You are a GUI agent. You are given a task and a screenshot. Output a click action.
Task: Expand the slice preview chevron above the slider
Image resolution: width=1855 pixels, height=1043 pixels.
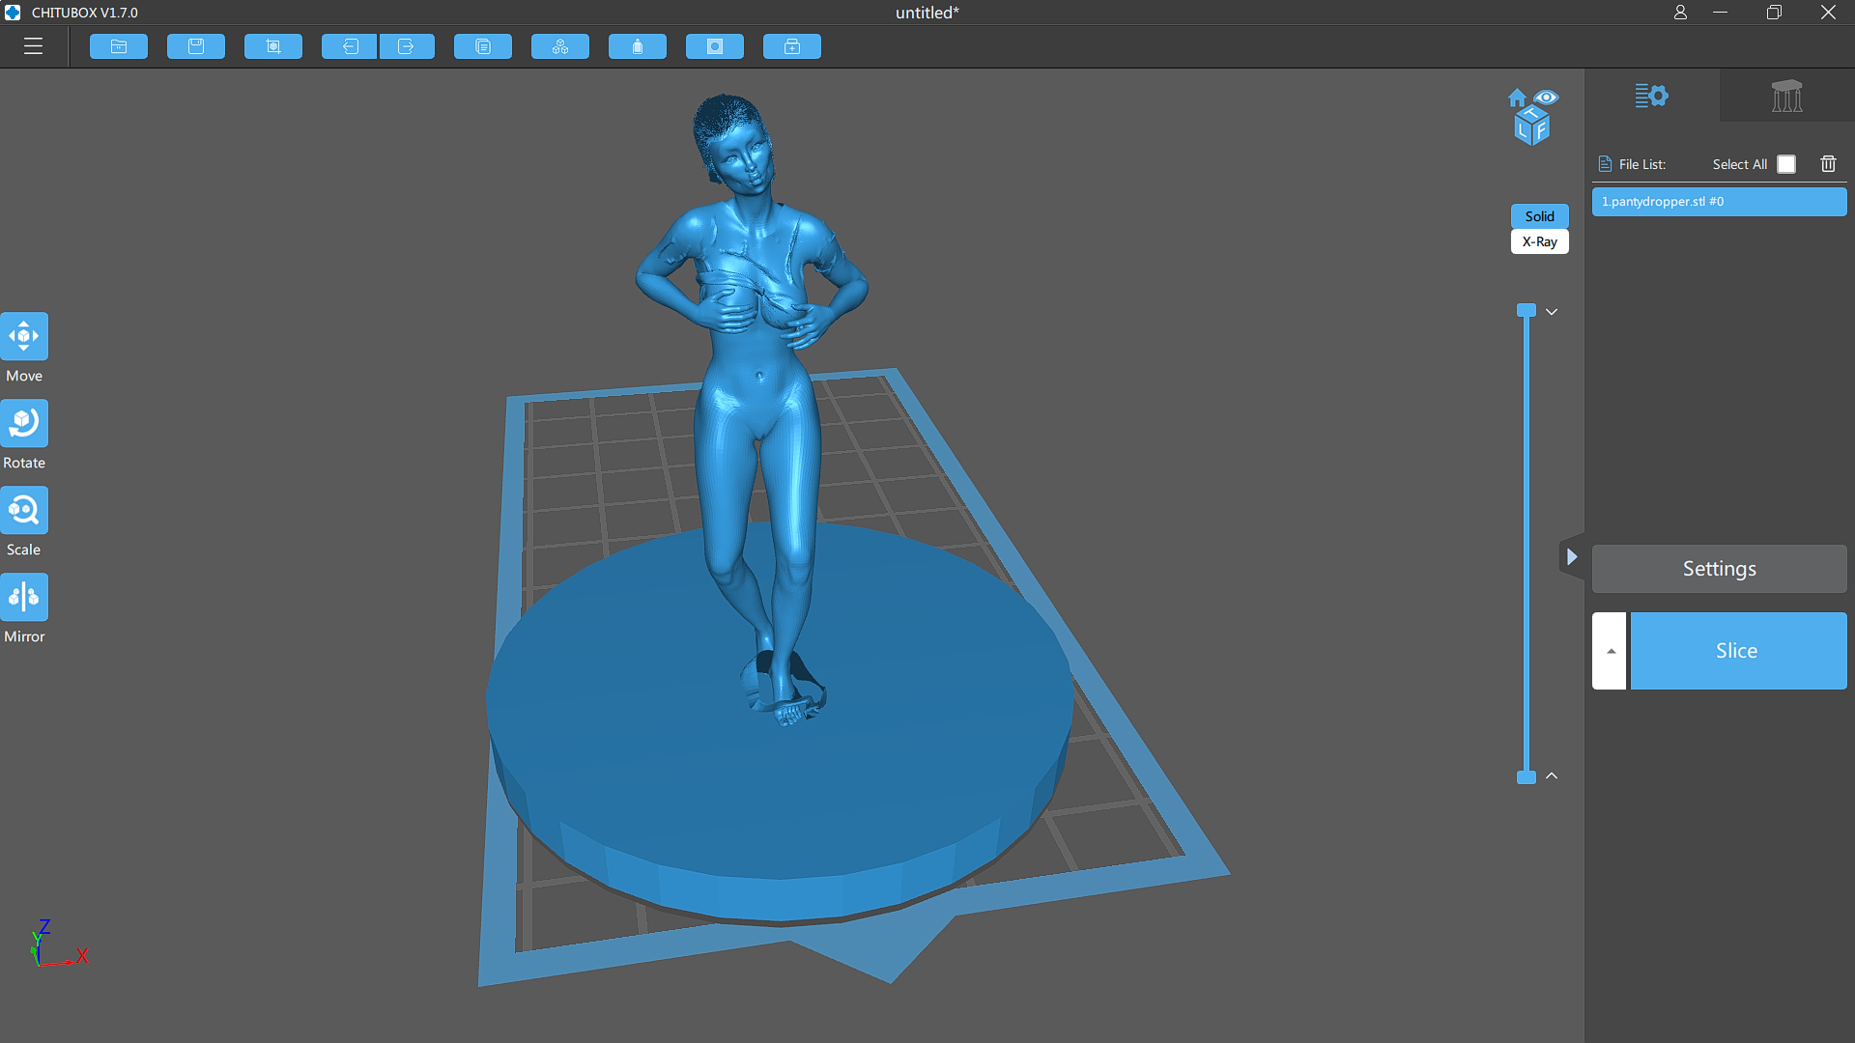tap(1553, 311)
